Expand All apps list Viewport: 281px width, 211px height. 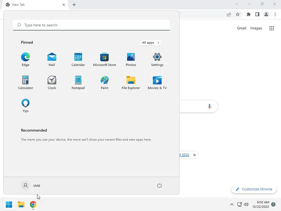click(x=151, y=43)
